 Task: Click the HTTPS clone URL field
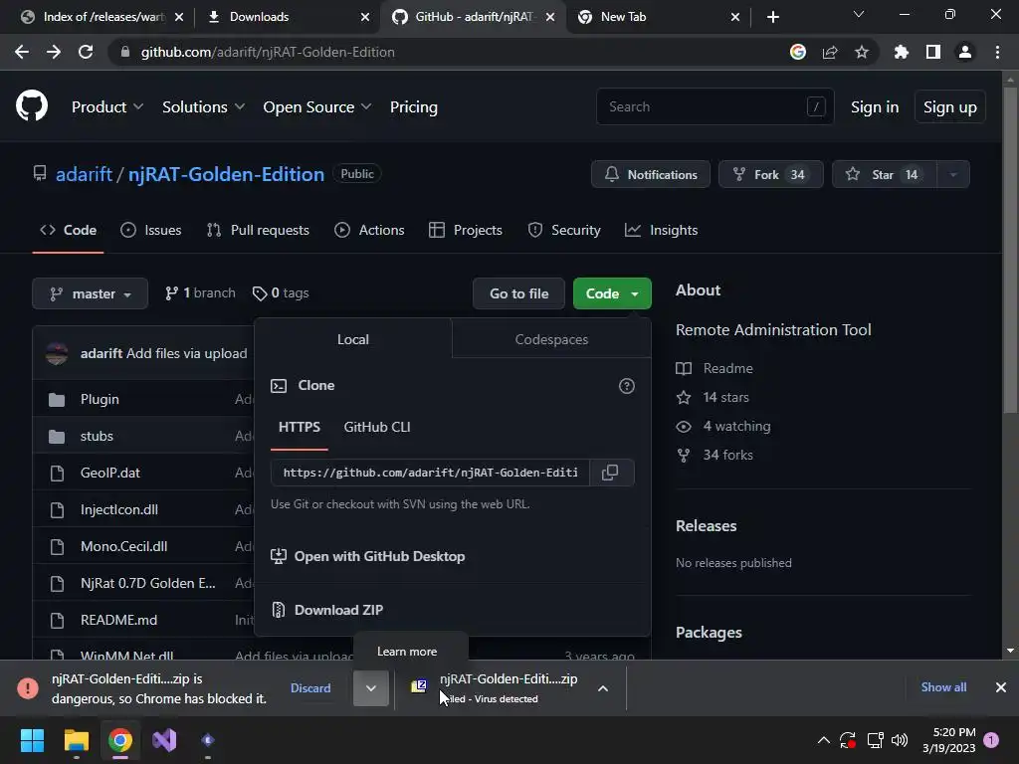[430, 473]
